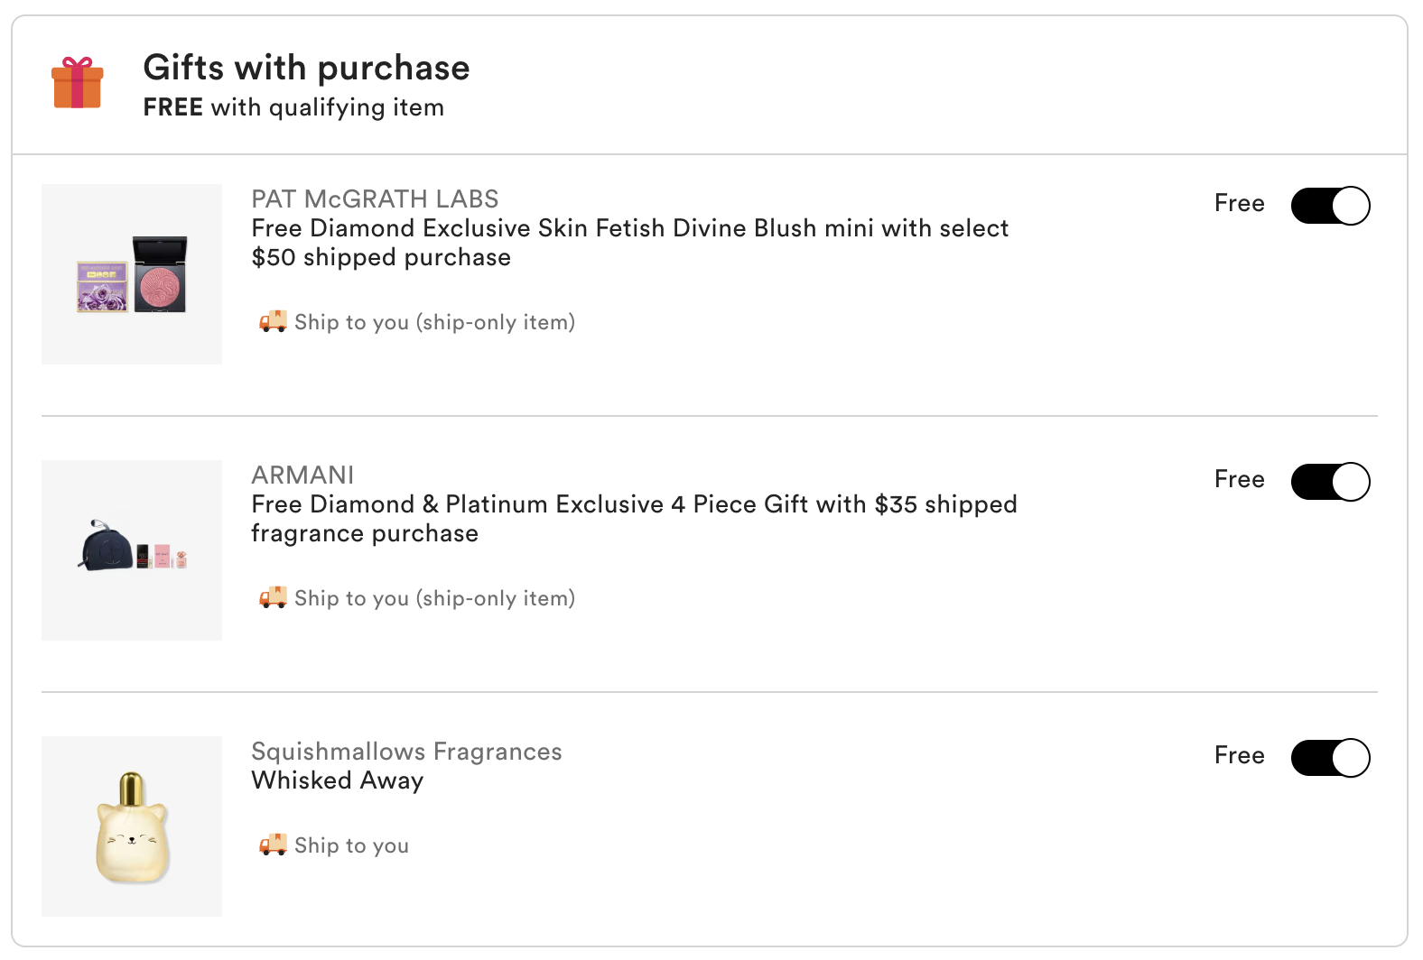This screenshot has width=1423, height=960.
Task: Open the Pat McGrath blush product thumbnail
Action: [132, 274]
